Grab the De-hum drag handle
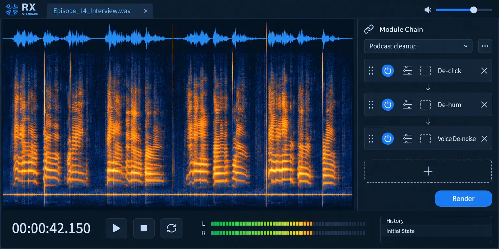499x249 pixels. pyautogui.click(x=371, y=105)
